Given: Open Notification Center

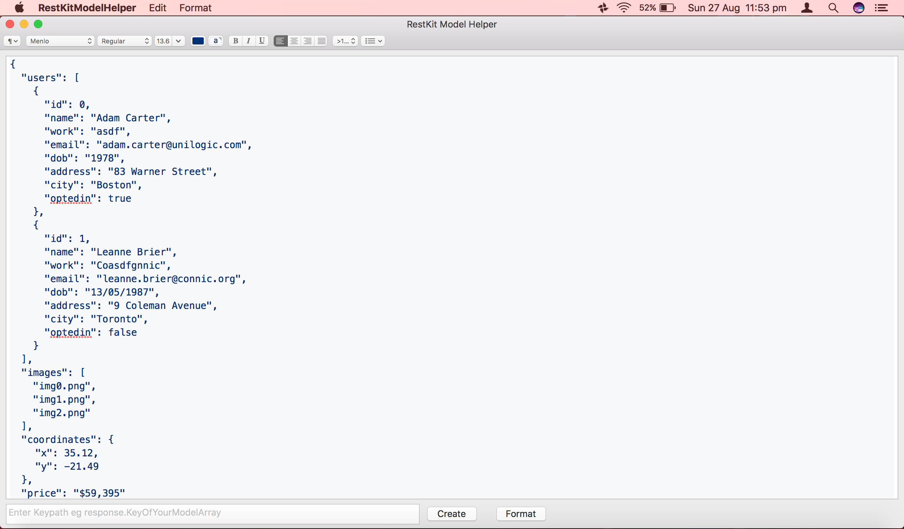Looking at the screenshot, I should (x=881, y=7).
